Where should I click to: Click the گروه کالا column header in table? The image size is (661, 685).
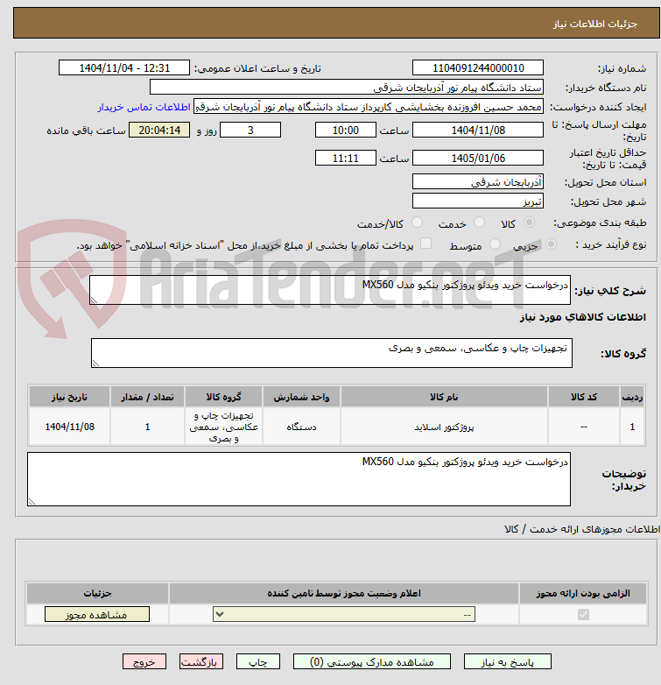(x=223, y=397)
